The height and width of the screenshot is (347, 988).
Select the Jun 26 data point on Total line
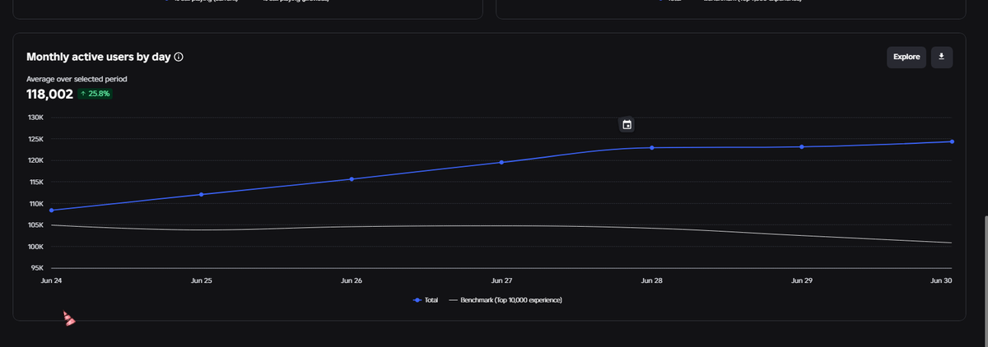(x=352, y=179)
